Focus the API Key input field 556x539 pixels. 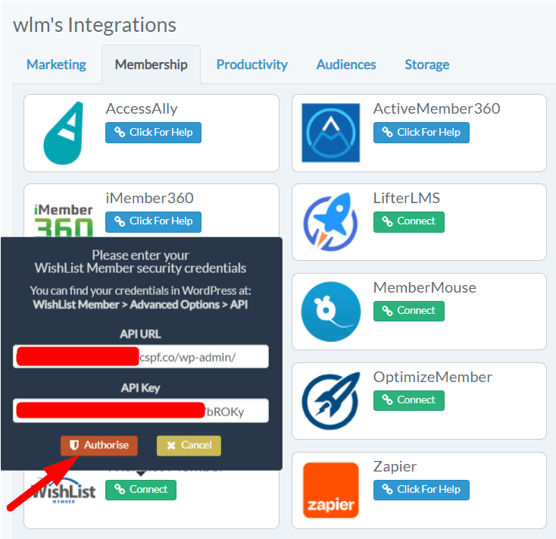click(x=141, y=411)
